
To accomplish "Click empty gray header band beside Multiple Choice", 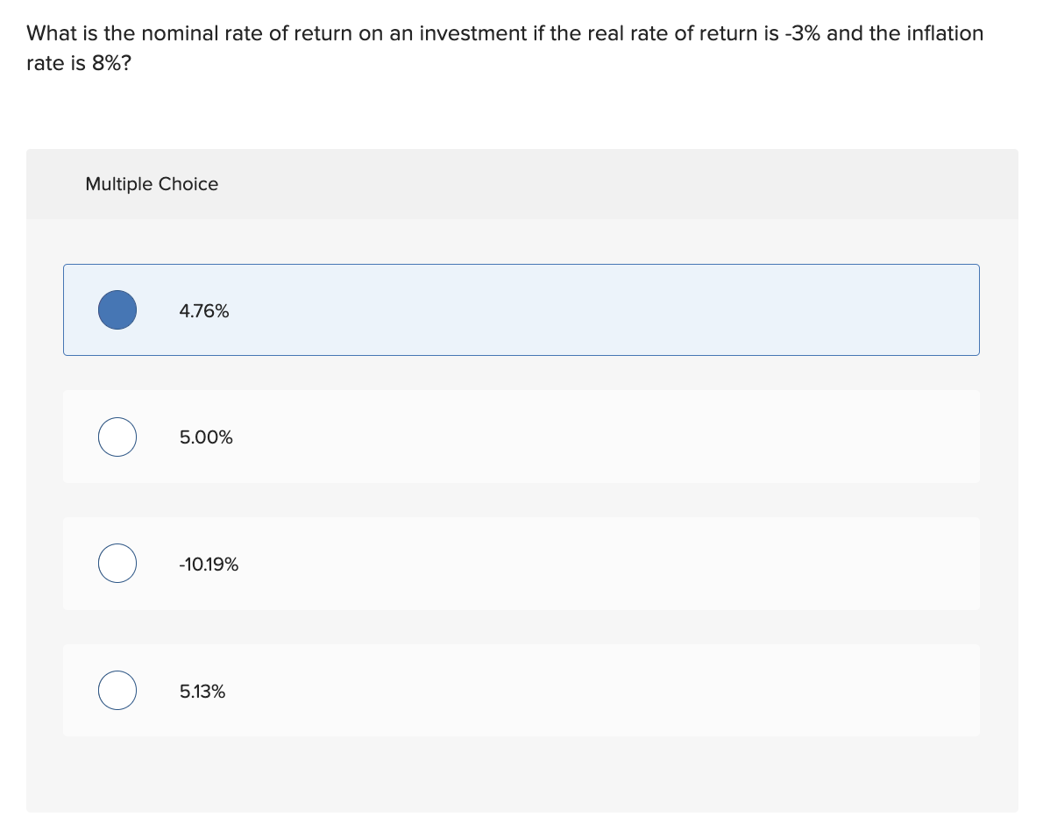I will (614, 184).
